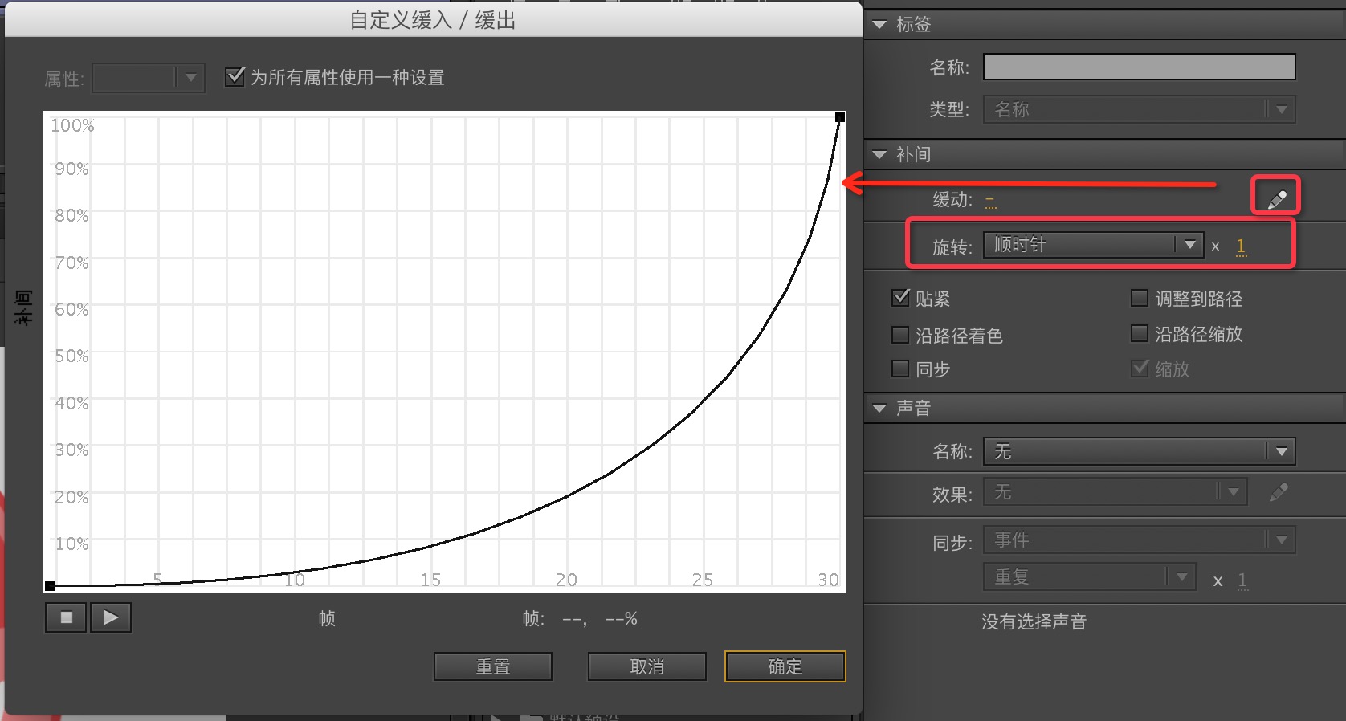This screenshot has height=721, width=1346.
Task: Collapse the 补间 section
Action: pyautogui.click(x=879, y=154)
